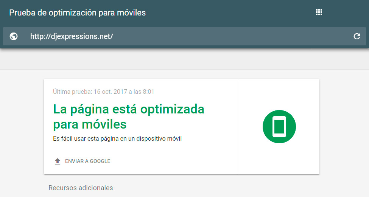Click the 'Prueba de optimización para móviles' title
The height and width of the screenshot is (197, 369).
[78, 13]
